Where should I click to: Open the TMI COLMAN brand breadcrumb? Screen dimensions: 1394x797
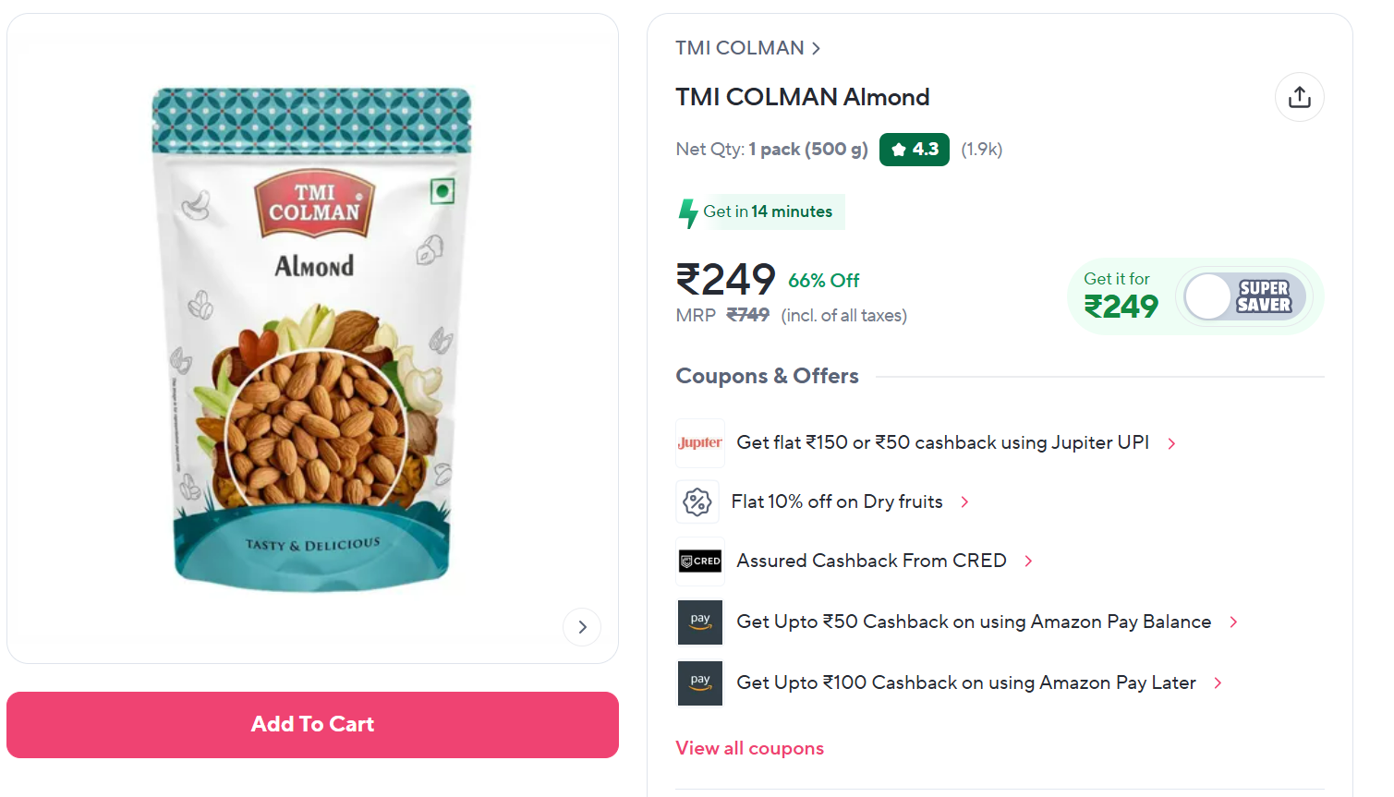pyautogui.click(x=746, y=48)
